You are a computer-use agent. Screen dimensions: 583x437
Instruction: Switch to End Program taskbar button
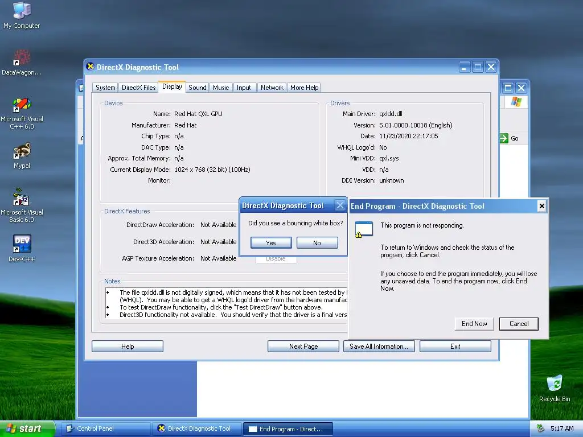point(288,429)
